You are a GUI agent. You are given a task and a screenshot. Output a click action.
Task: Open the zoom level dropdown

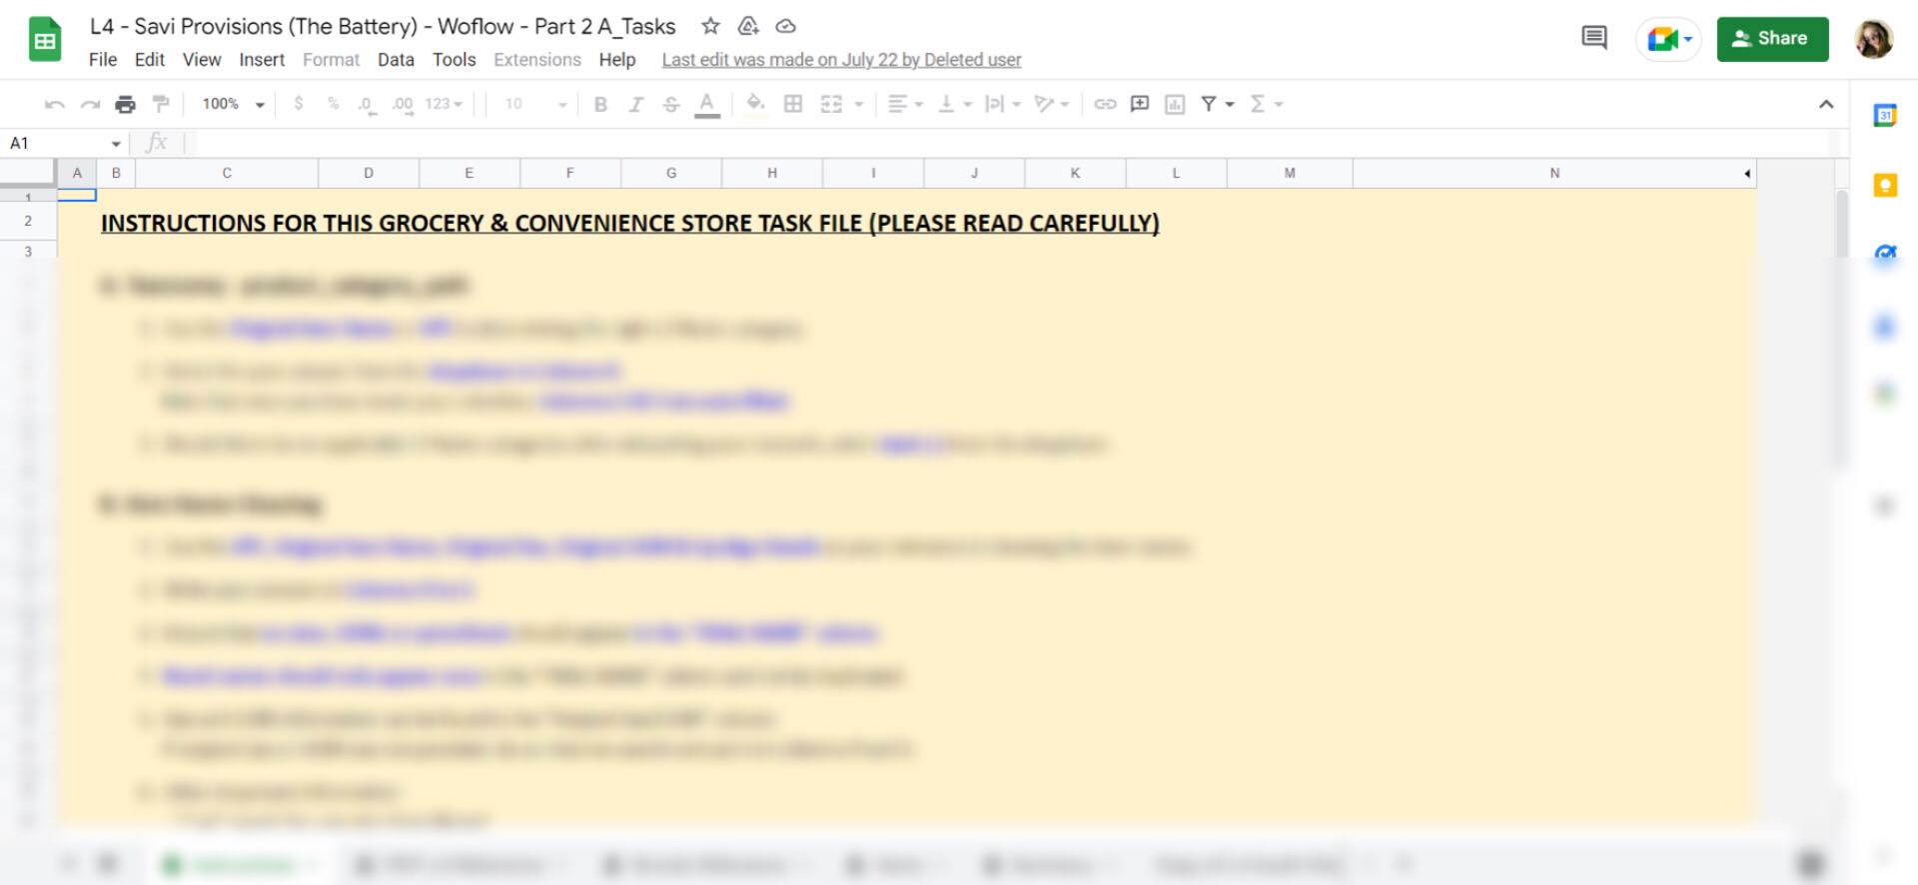(x=233, y=104)
